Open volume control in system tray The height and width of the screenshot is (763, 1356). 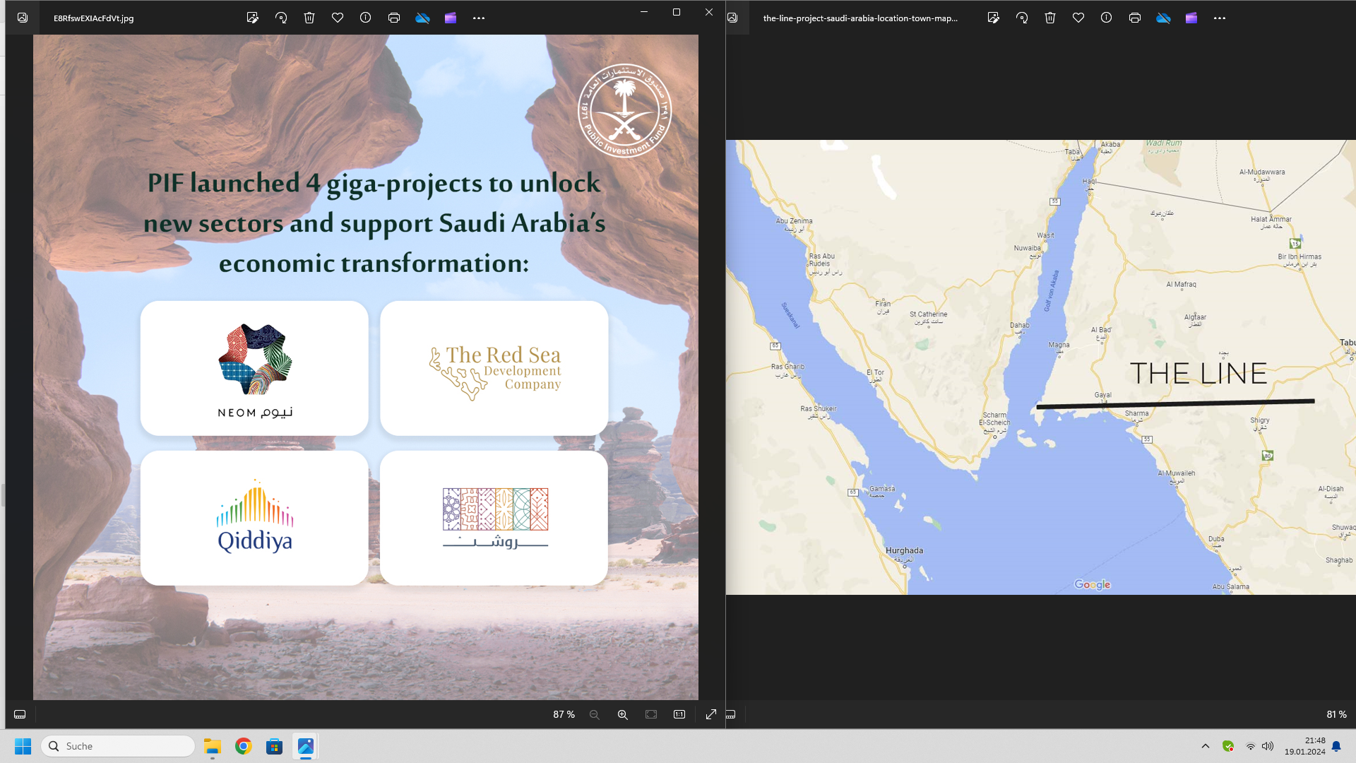click(x=1268, y=746)
